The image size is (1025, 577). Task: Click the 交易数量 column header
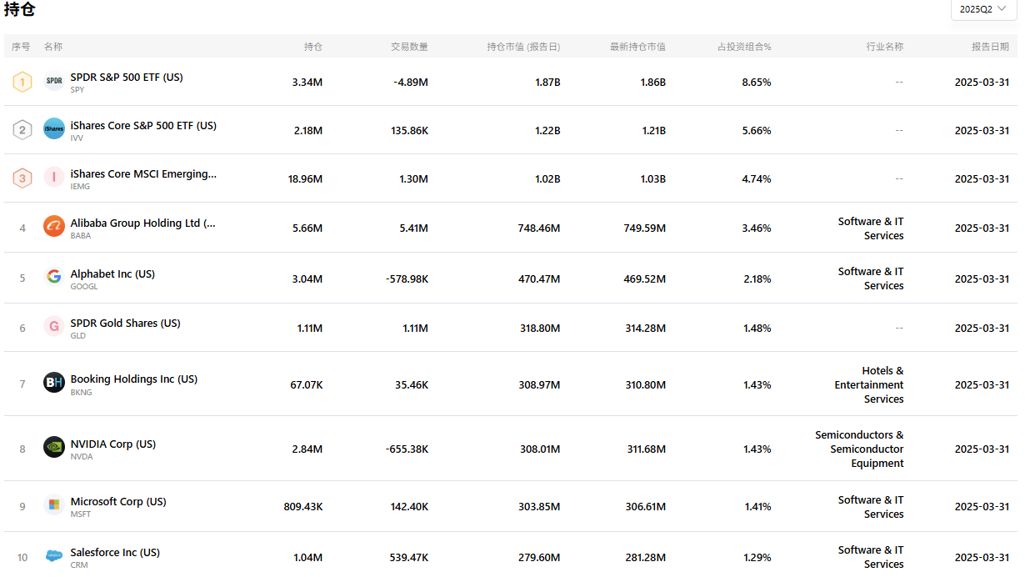(410, 47)
